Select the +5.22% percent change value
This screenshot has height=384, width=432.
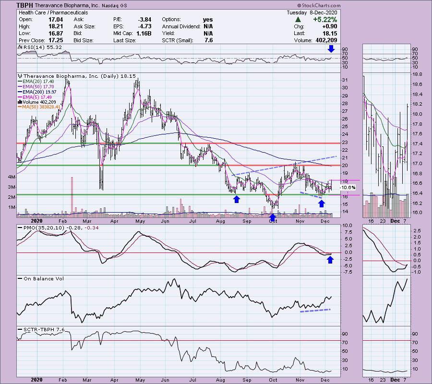[x=325, y=20]
